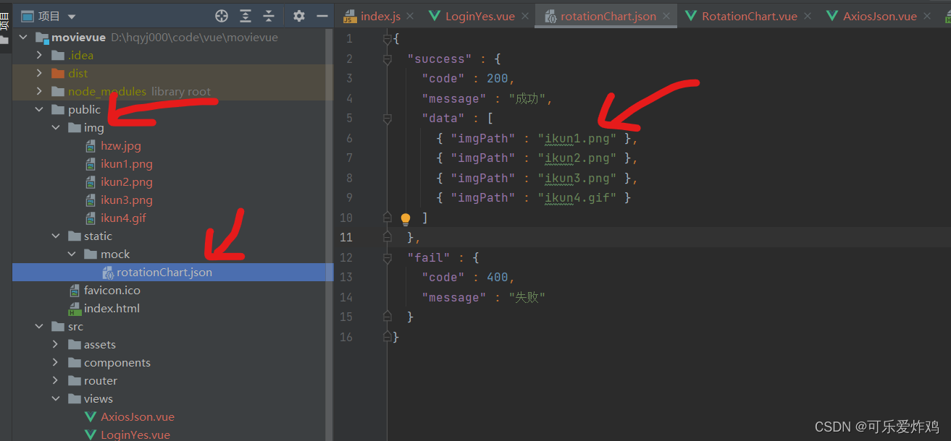This screenshot has width=951, height=441.
Task: Select ikun1.png in project tree
Action: tap(126, 164)
